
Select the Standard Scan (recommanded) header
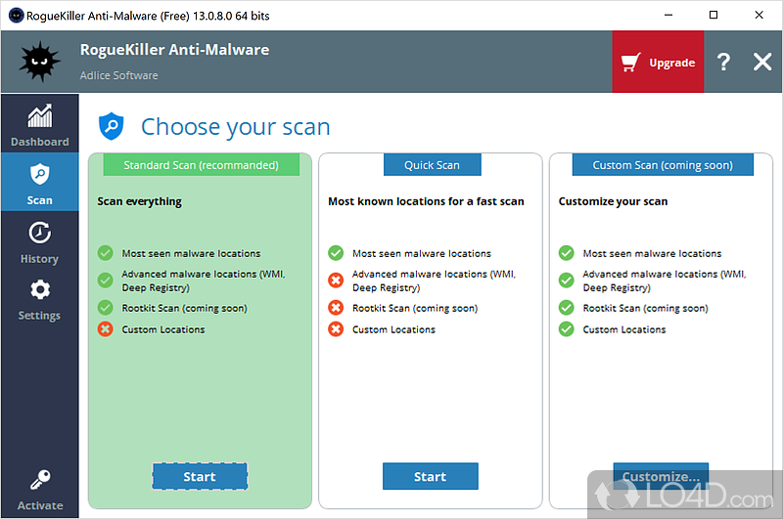point(201,165)
